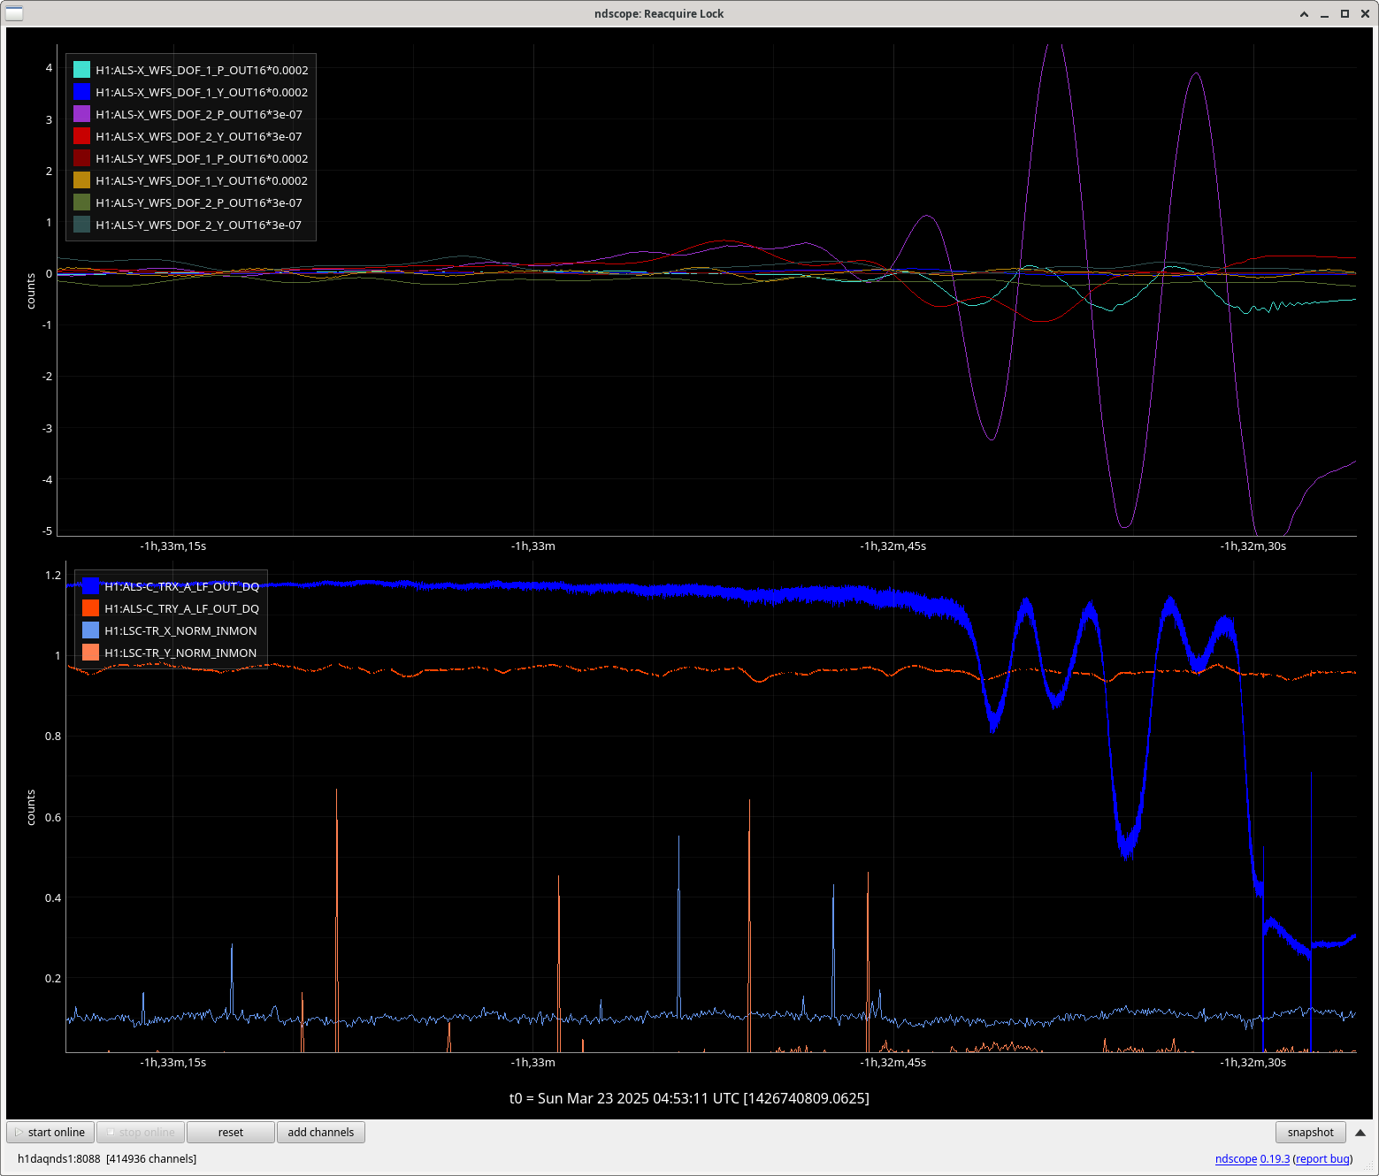This screenshot has width=1379, height=1176.
Task: Click the cyan swatch for ALS-X_WFS_DOF_1_P_OUT16
Action: pos(81,70)
